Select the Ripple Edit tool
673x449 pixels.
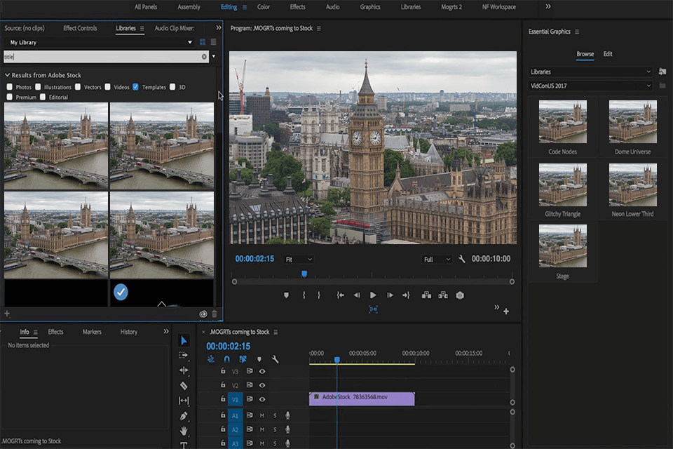click(x=184, y=370)
